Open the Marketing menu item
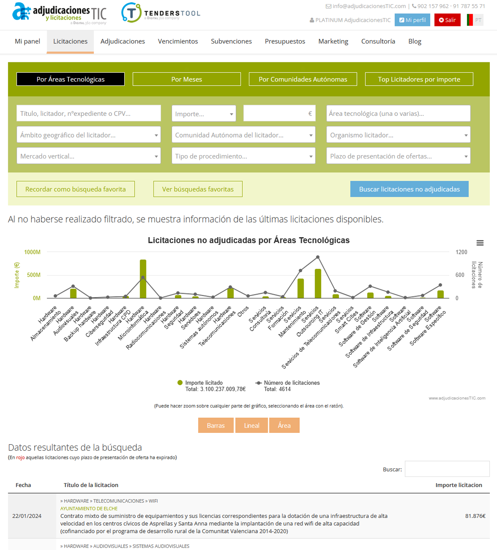 (333, 41)
